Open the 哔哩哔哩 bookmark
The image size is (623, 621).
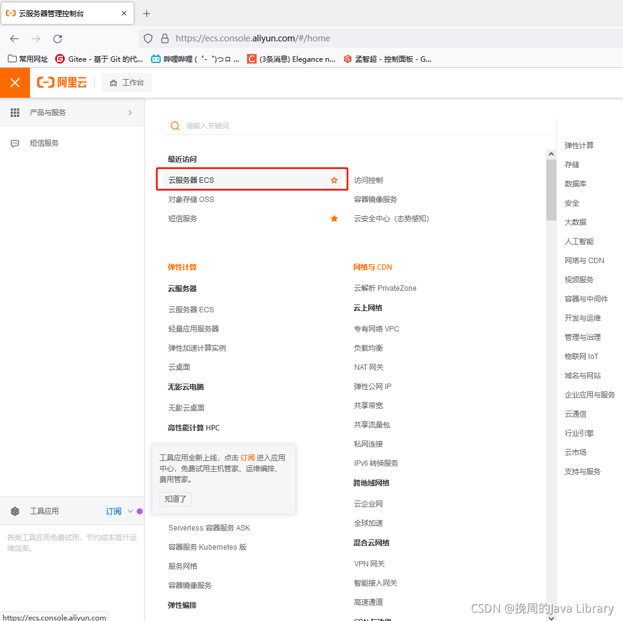coord(195,59)
